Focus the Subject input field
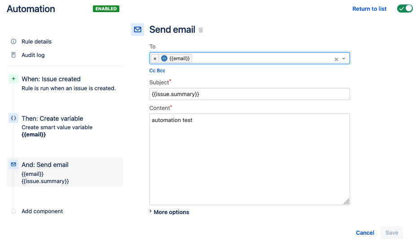416x241 pixels. point(250,94)
